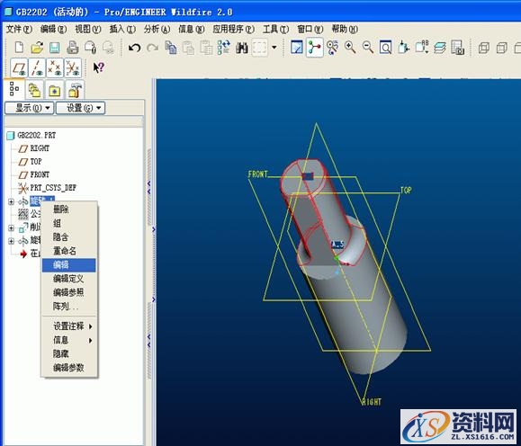This screenshot has height=446, width=521.
Task: Create a new file with the blank page icon
Action: (x=19, y=48)
